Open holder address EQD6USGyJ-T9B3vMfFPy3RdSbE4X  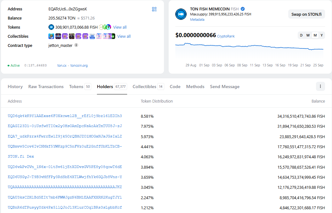tap(65, 177)
